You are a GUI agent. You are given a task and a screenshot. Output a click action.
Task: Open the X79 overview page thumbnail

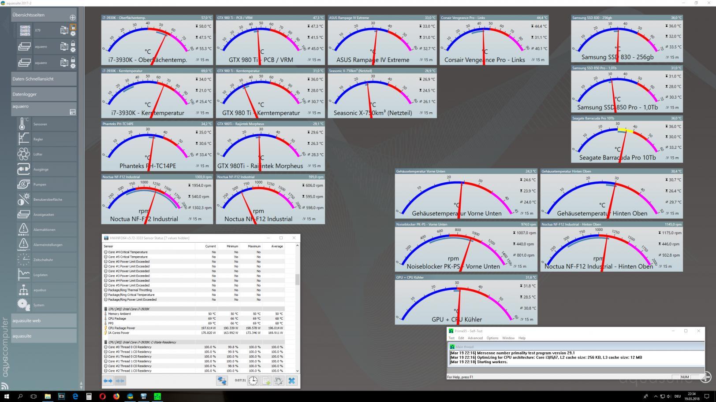[25, 30]
